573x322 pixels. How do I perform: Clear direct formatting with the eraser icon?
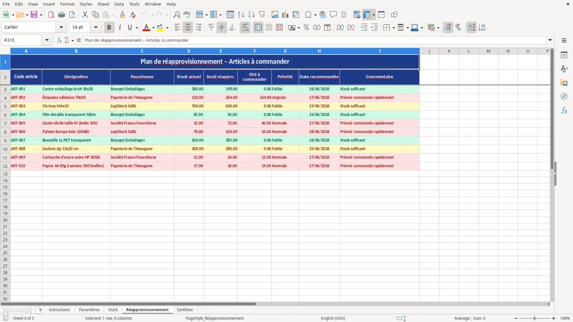133,15
